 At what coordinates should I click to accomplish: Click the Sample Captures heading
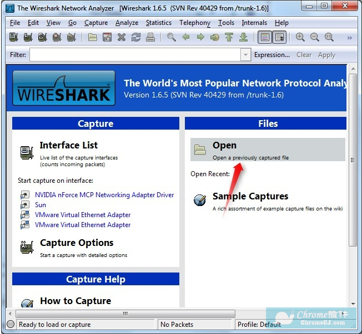250,196
